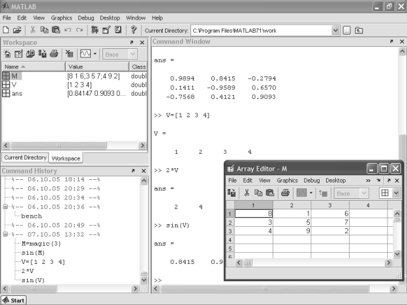Image resolution: width=407 pixels, height=305 pixels.
Task: Click Print icon in Array Editor toolbar
Action: (x=285, y=193)
